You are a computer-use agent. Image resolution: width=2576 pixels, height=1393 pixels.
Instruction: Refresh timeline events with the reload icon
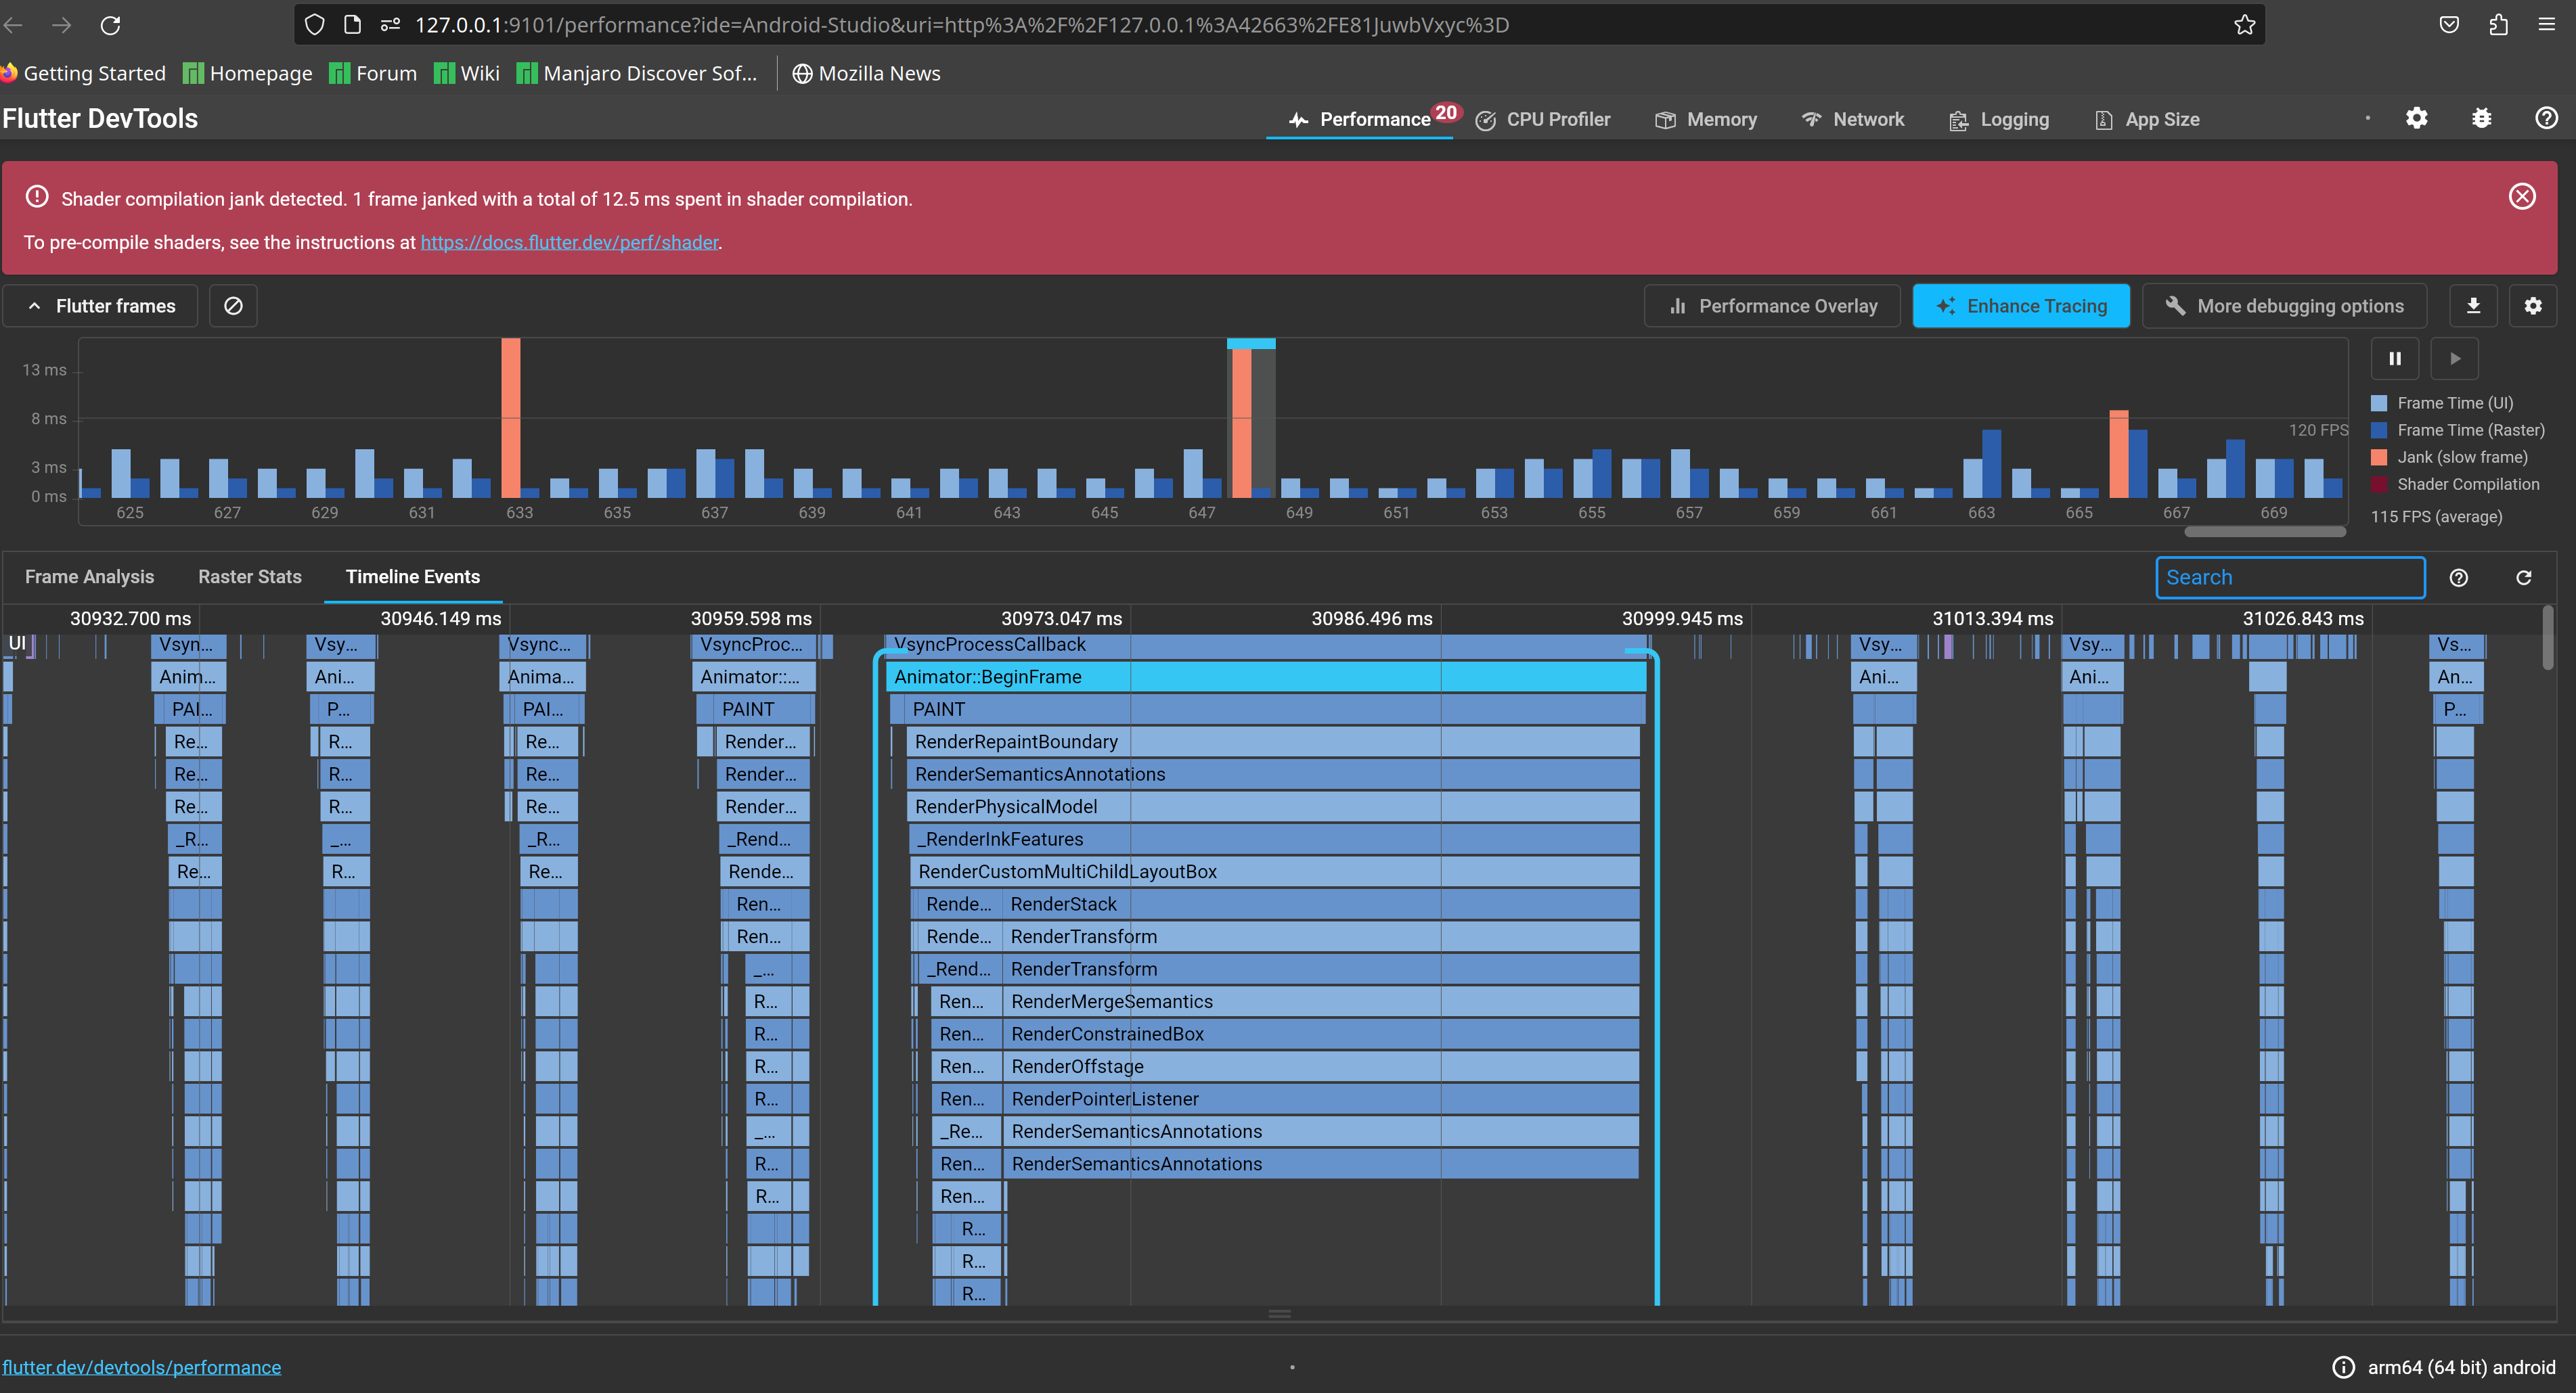[2523, 578]
